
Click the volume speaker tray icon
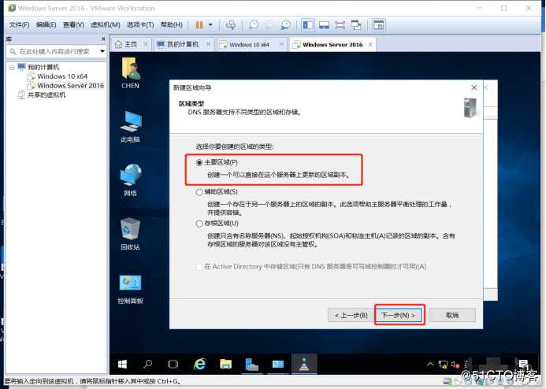pyautogui.click(x=455, y=365)
